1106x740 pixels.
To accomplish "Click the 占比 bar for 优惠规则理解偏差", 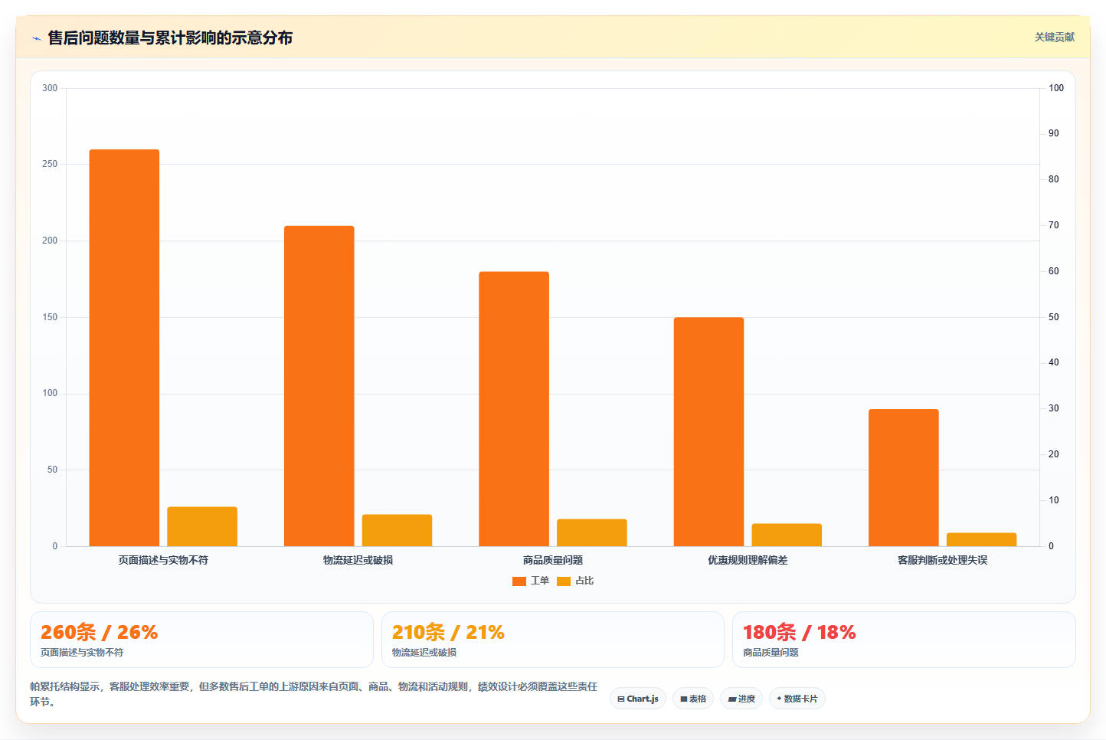I will [787, 535].
